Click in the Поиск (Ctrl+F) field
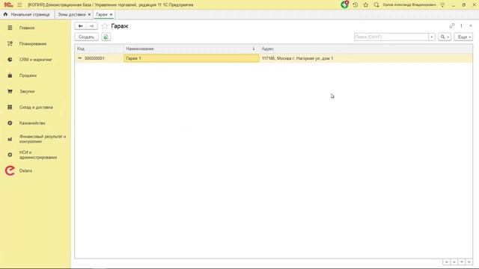Viewport: 479px width, 269px height. pyautogui.click(x=391, y=37)
